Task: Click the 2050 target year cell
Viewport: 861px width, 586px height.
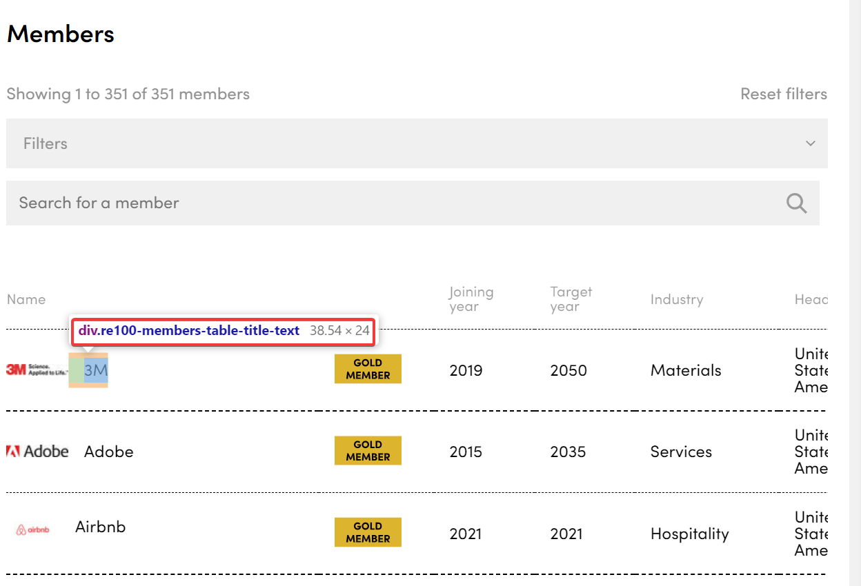Action: point(568,370)
